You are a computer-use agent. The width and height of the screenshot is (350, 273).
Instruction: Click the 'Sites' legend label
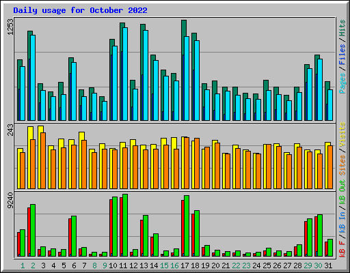pos(342,165)
